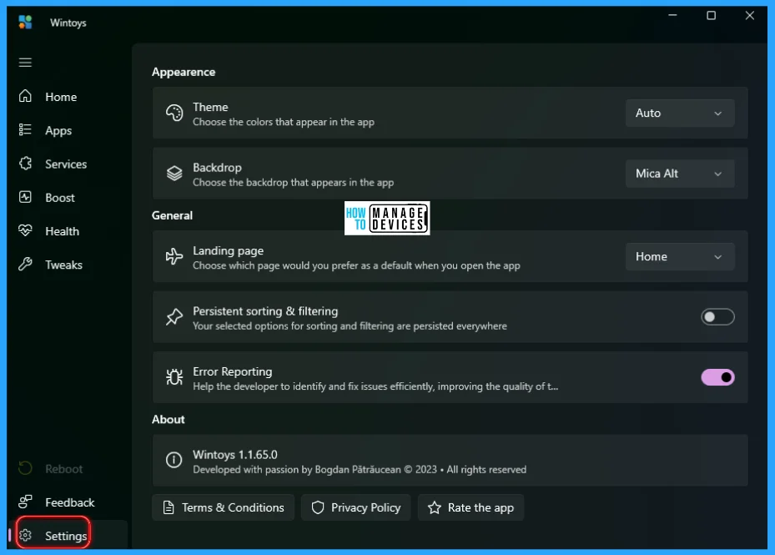Click the Persistent sorting pin icon
The height and width of the screenshot is (555, 775).
[174, 316]
